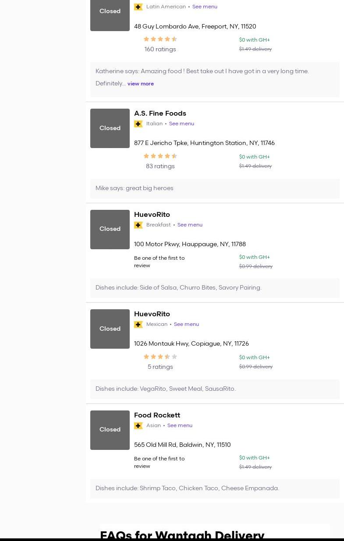Click GH+ badge icon beside Latin American

[x=138, y=7]
